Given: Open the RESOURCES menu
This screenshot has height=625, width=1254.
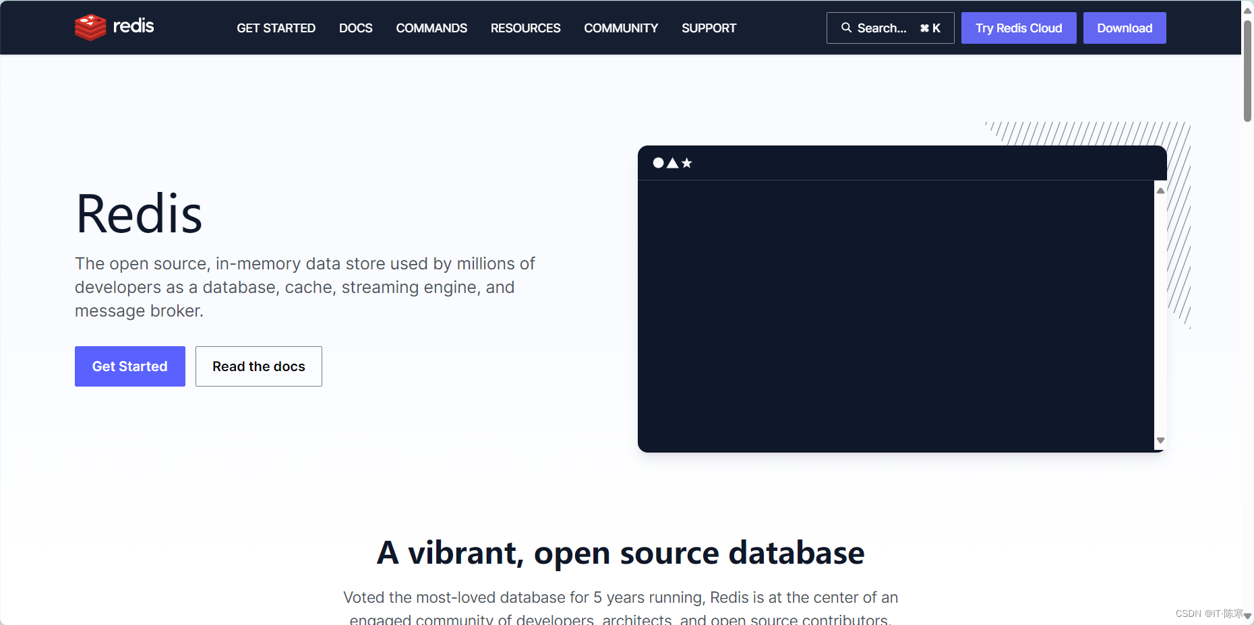Looking at the screenshot, I should 525,28.
